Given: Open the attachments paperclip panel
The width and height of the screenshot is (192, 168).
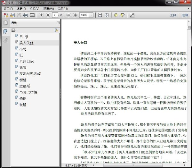Looking at the screenshot, I should coord(5,40).
